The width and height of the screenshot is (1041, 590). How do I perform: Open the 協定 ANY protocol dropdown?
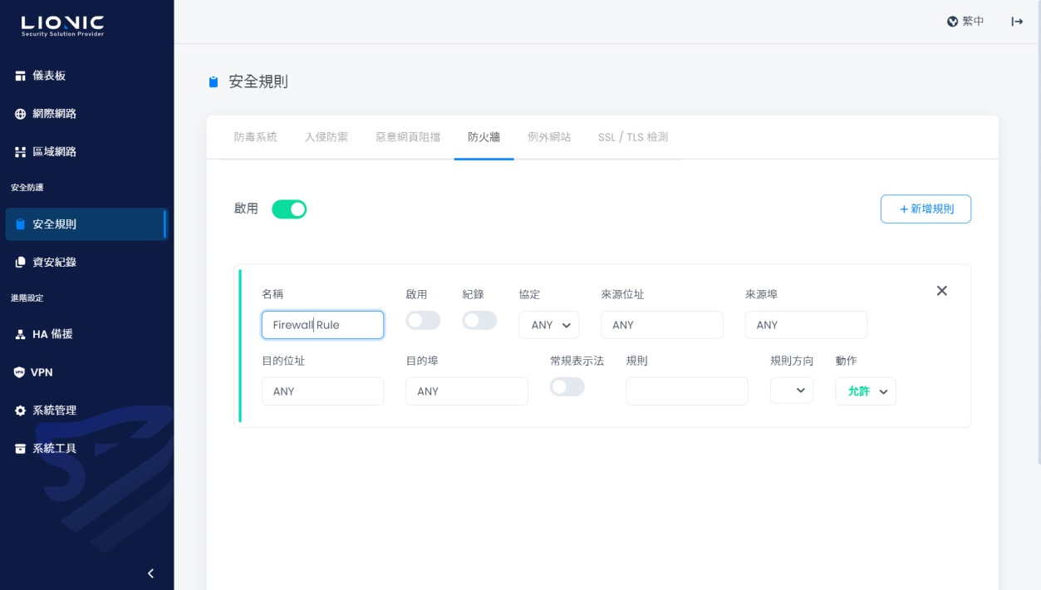coord(549,325)
